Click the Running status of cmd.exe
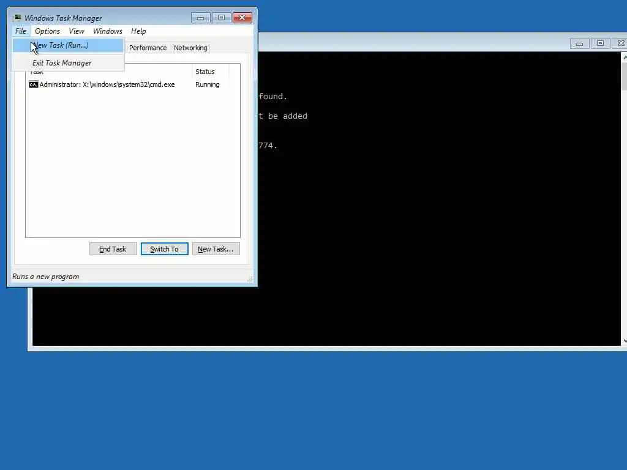 click(x=207, y=84)
